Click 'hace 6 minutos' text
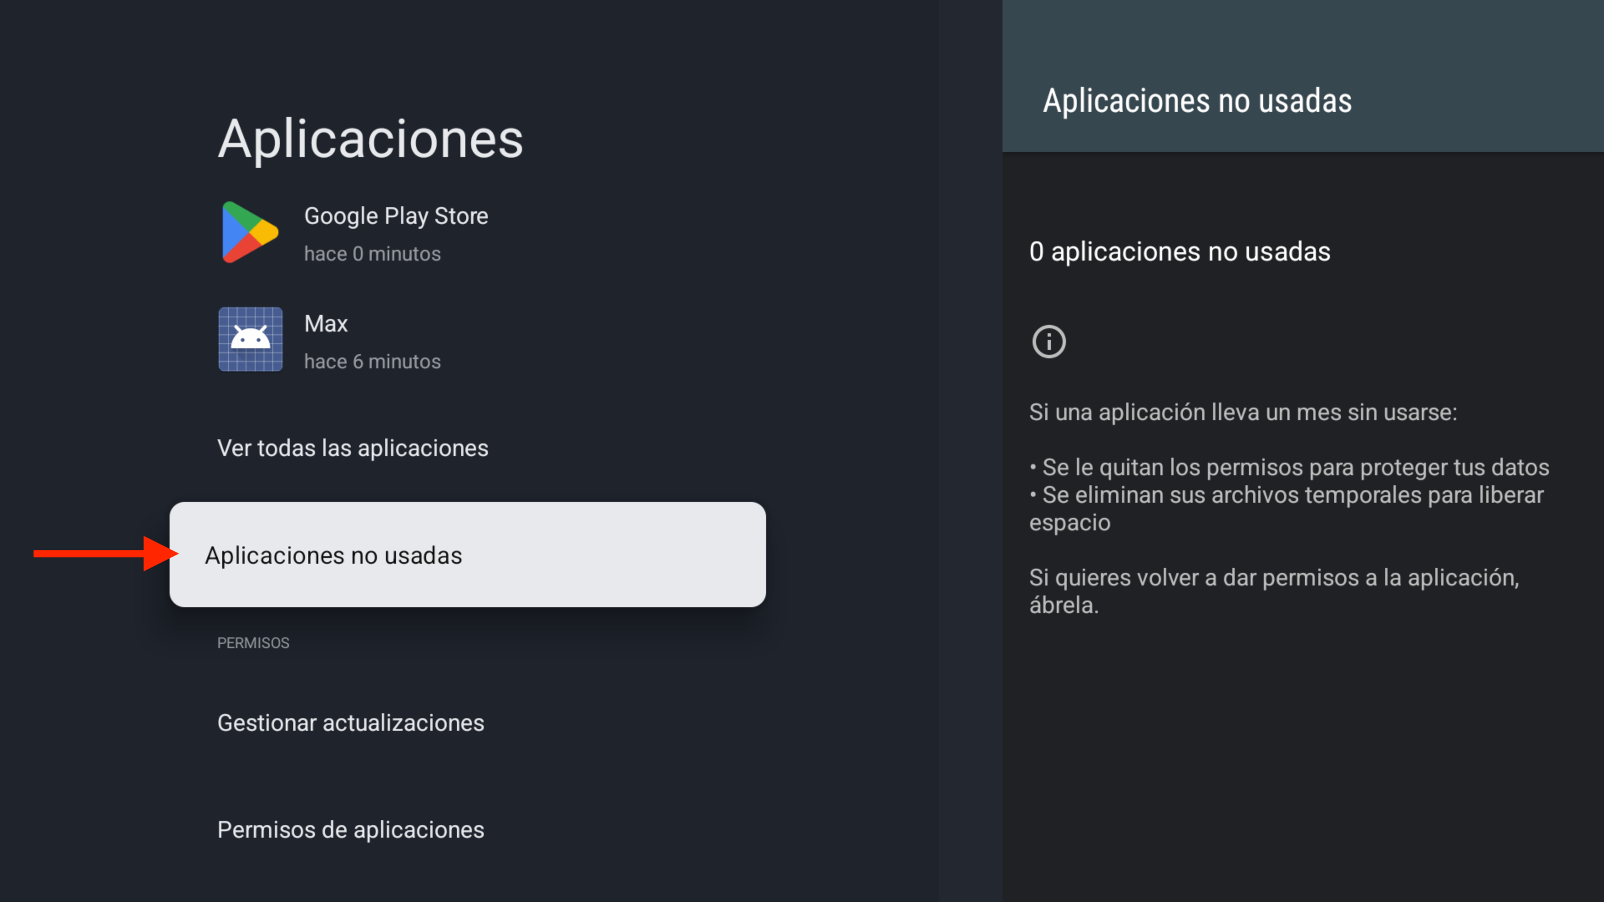 point(372,362)
